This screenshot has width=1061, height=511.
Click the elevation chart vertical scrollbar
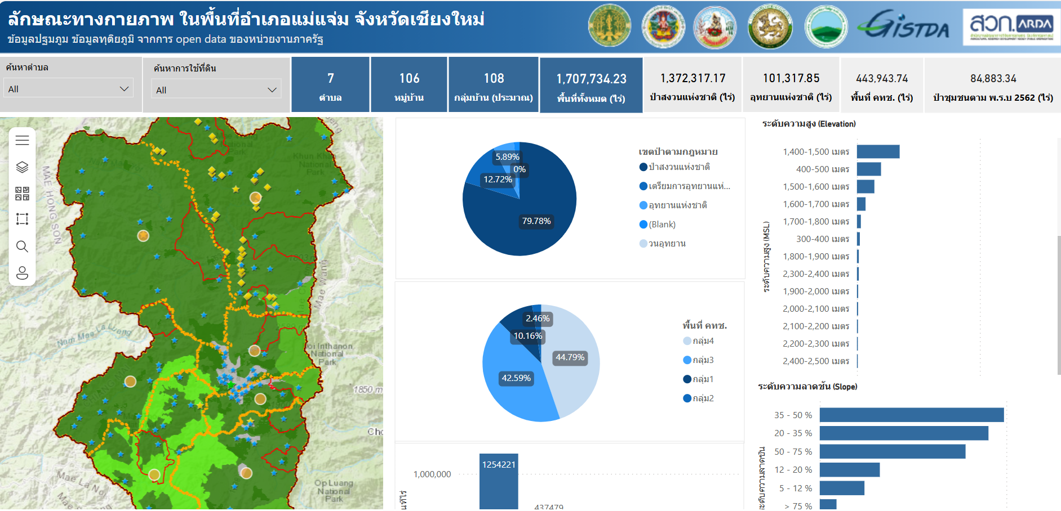[1059, 305]
